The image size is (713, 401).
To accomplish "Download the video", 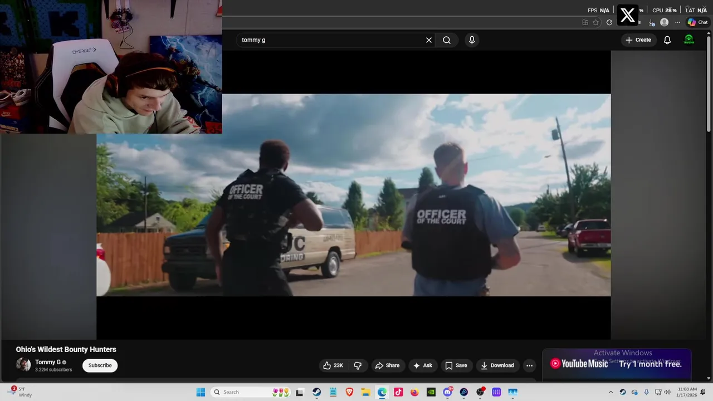I will [497, 365].
